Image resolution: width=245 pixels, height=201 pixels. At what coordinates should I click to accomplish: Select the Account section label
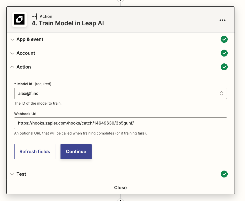click(x=26, y=53)
